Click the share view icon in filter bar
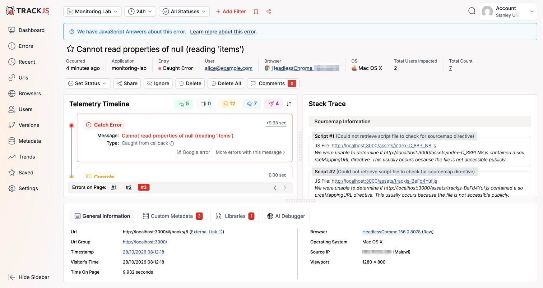Screen dimensions: 543x288 click(x=269, y=12)
